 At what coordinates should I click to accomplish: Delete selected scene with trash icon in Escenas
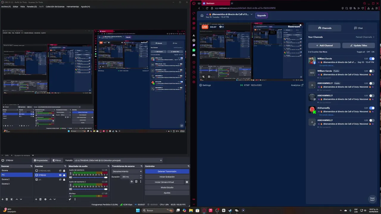pos(7,199)
